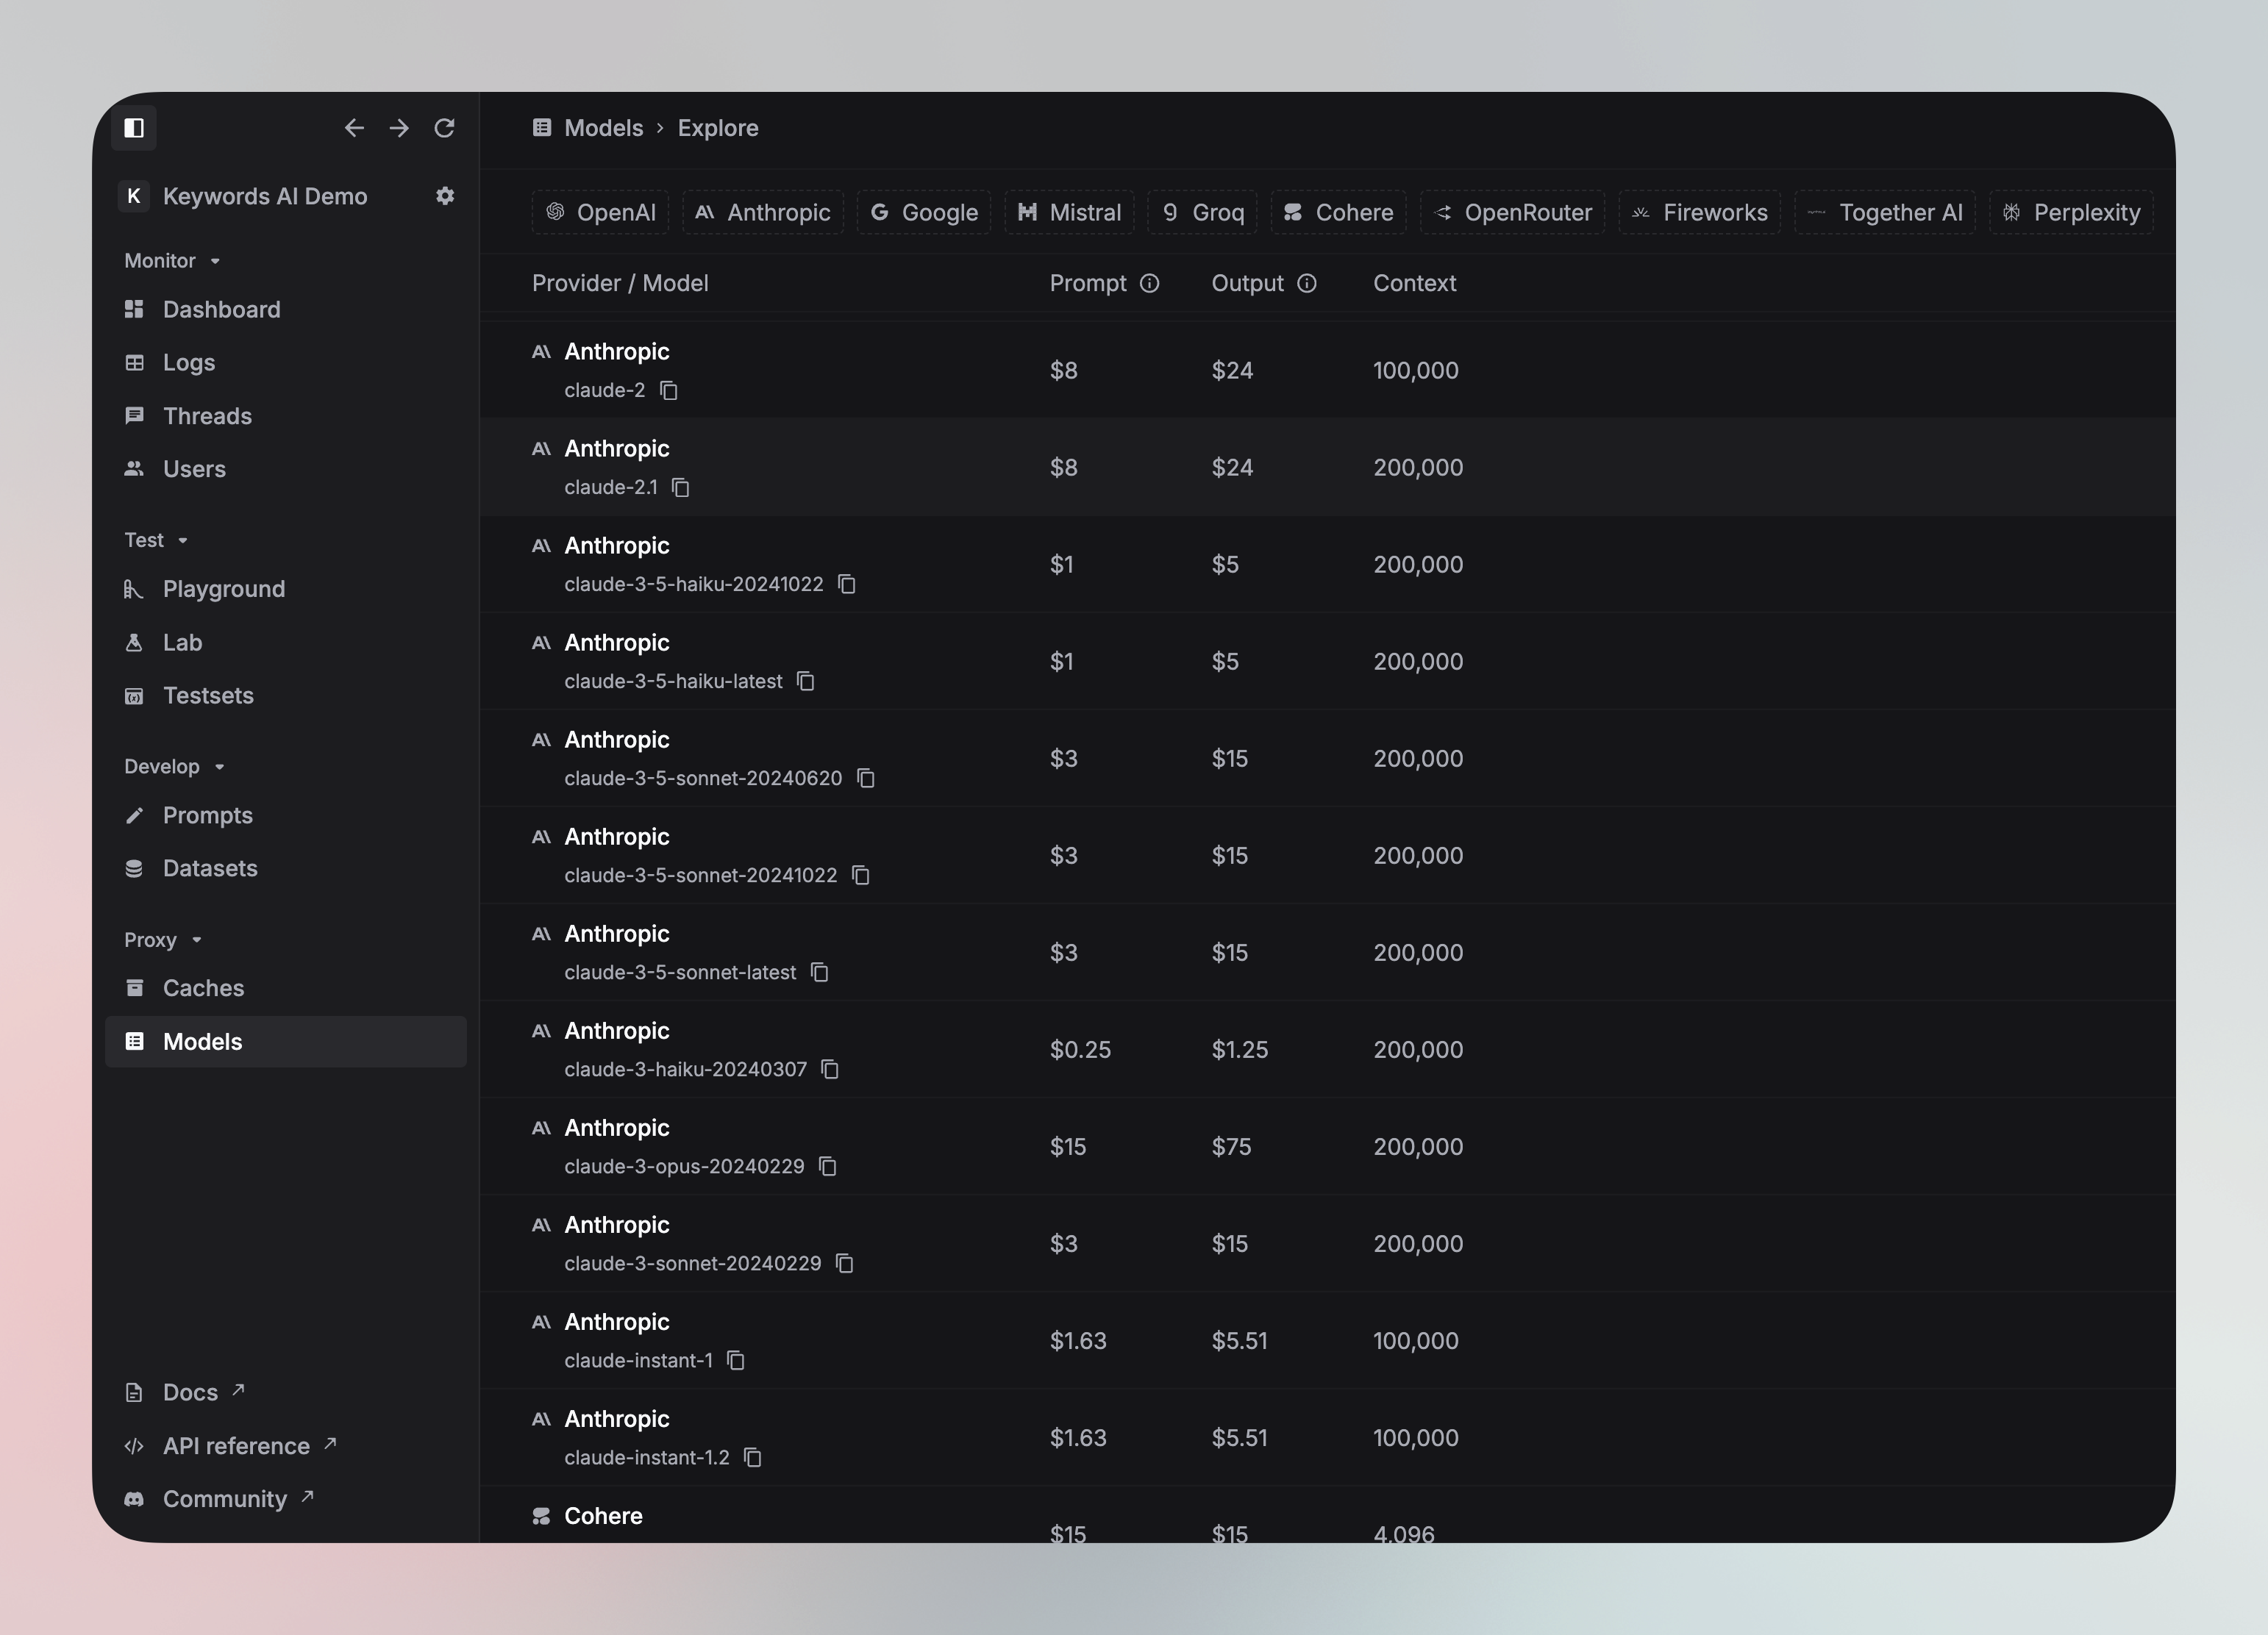The height and width of the screenshot is (1635, 2268).
Task: Filter models by Fireworks provider
Action: (1700, 213)
